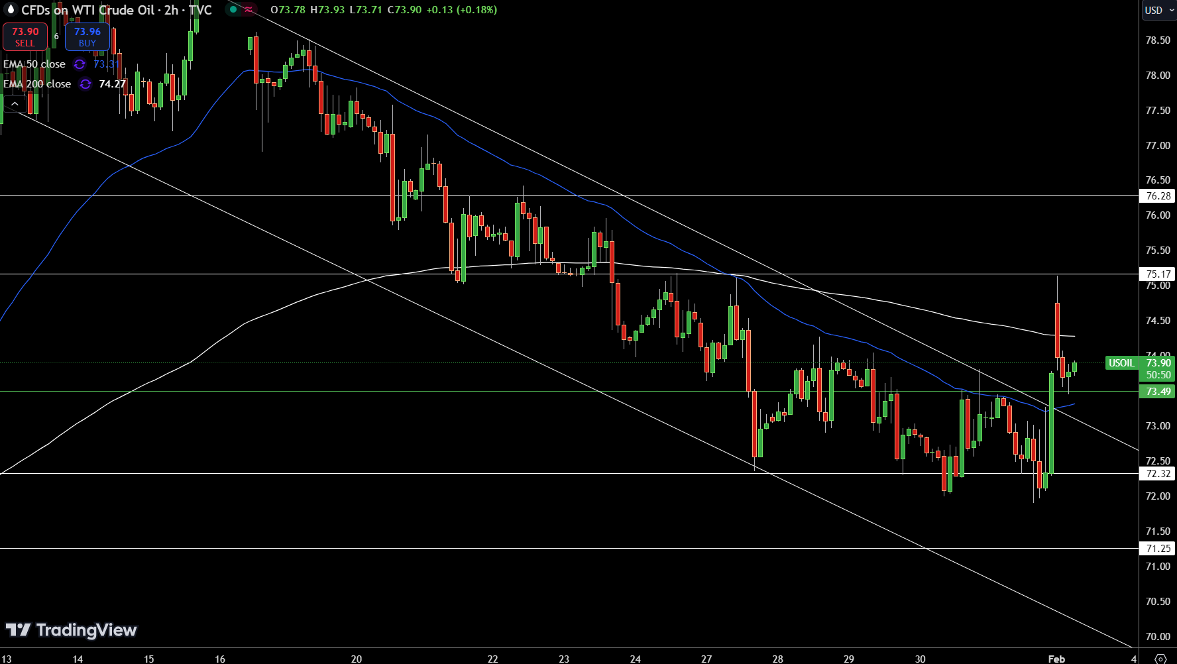Screen dimensions: 1177x664
Task: Click the date 27 on time axis
Action: tap(706, 659)
